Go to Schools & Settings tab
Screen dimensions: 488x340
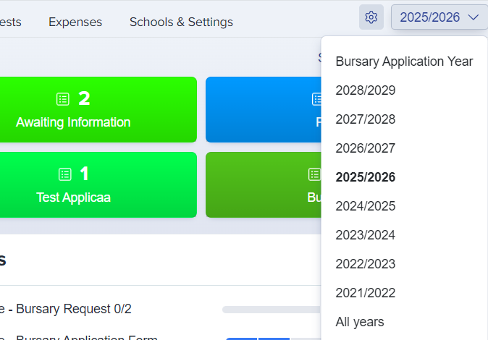(181, 22)
